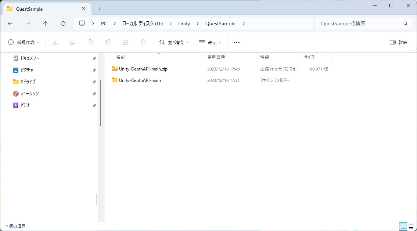Open the 並べ替え sort dropdown

pyautogui.click(x=173, y=42)
